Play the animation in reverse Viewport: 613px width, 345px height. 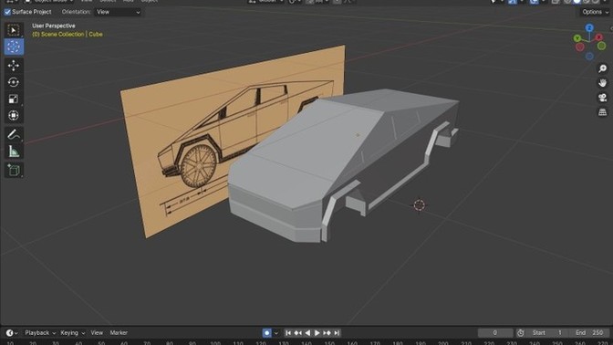pos(307,333)
